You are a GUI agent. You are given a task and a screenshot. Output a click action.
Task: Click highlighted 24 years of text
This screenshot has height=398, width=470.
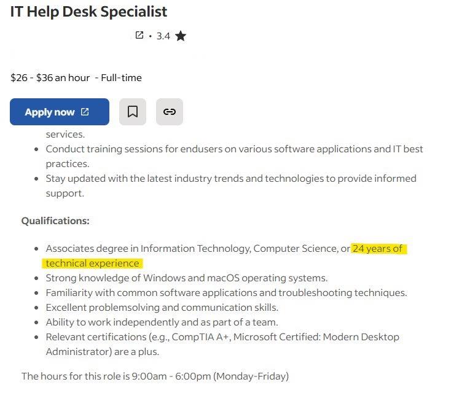[377, 249]
